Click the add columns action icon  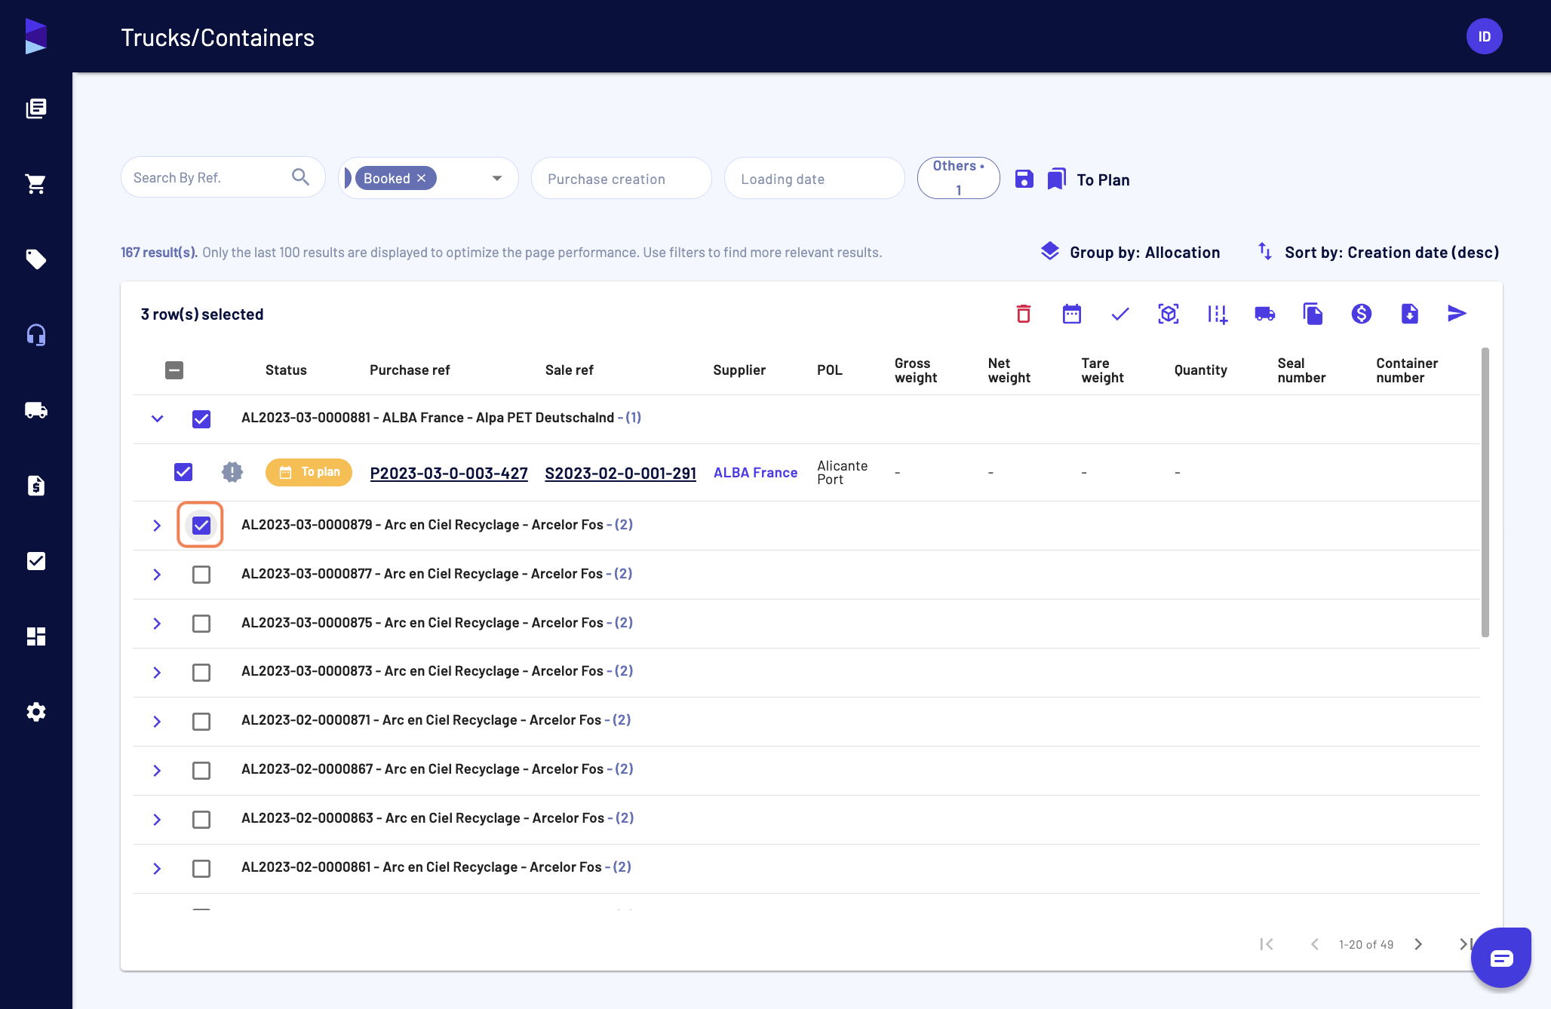(1216, 314)
